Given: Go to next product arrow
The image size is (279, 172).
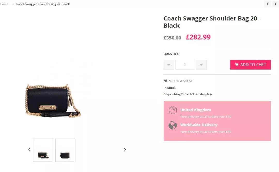Looking at the screenshot, I should tap(275, 4).
